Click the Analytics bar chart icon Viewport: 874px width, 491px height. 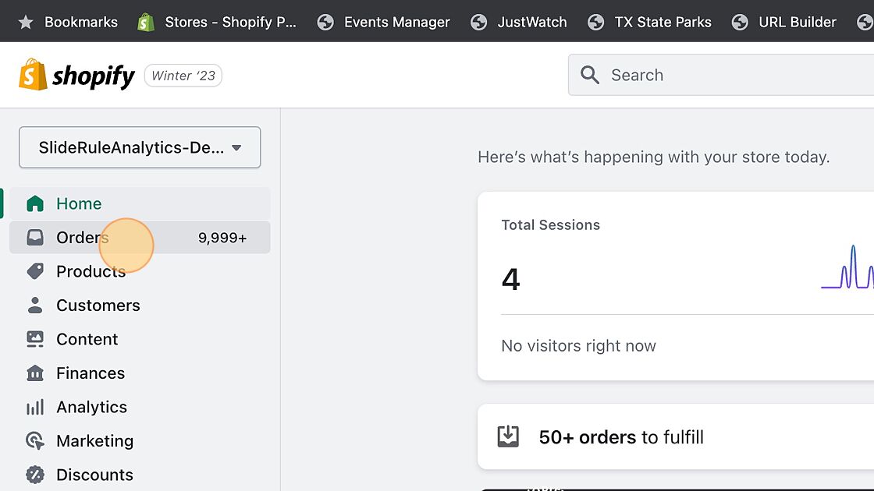coord(35,408)
